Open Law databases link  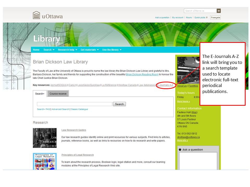(x=147, y=85)
